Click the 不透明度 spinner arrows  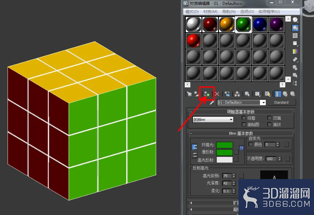click(x=280, y=159)
